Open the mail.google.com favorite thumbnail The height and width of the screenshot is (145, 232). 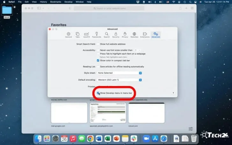tap(69, 112)
